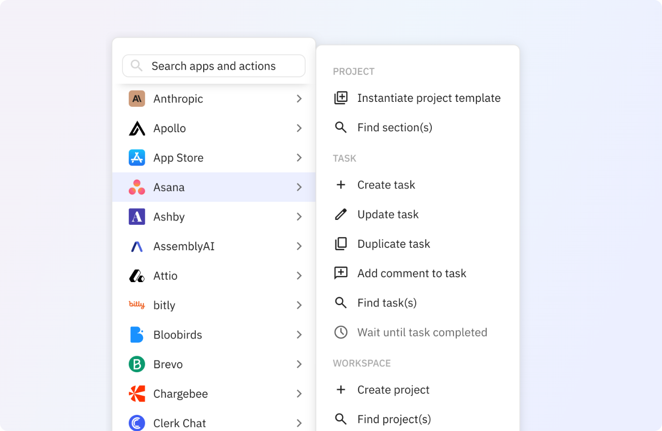This screenshot has height=431, width=662.
Task: Select the Update task action
Action: (x=418, y=214)
